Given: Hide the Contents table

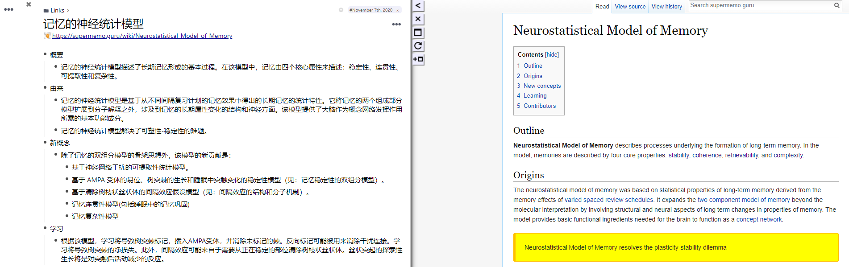Looking at the screenshot, I should click(552, 54).
